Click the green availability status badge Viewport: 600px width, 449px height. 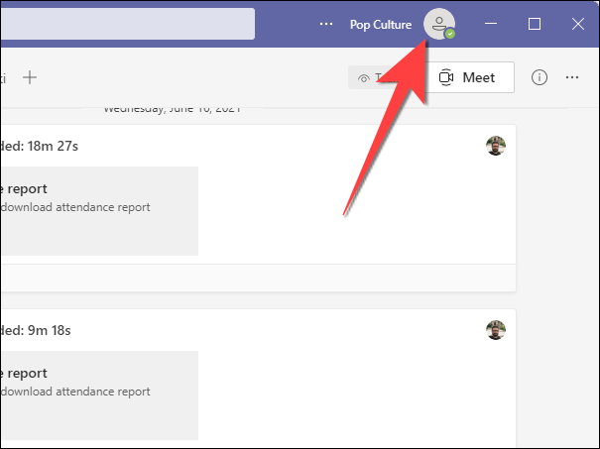[x=449, y=33]
